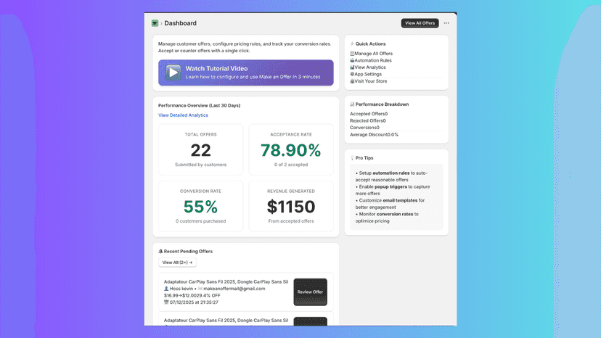This screenshot has height=338, width=601.
Task: Click the View Analytics chart icon
Action: (352, 67)
